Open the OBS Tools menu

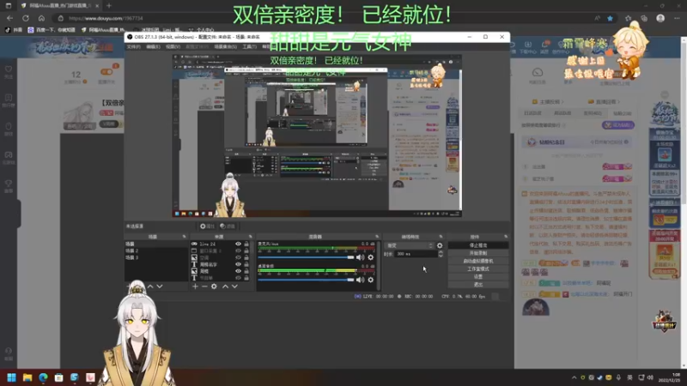[249, 47]
